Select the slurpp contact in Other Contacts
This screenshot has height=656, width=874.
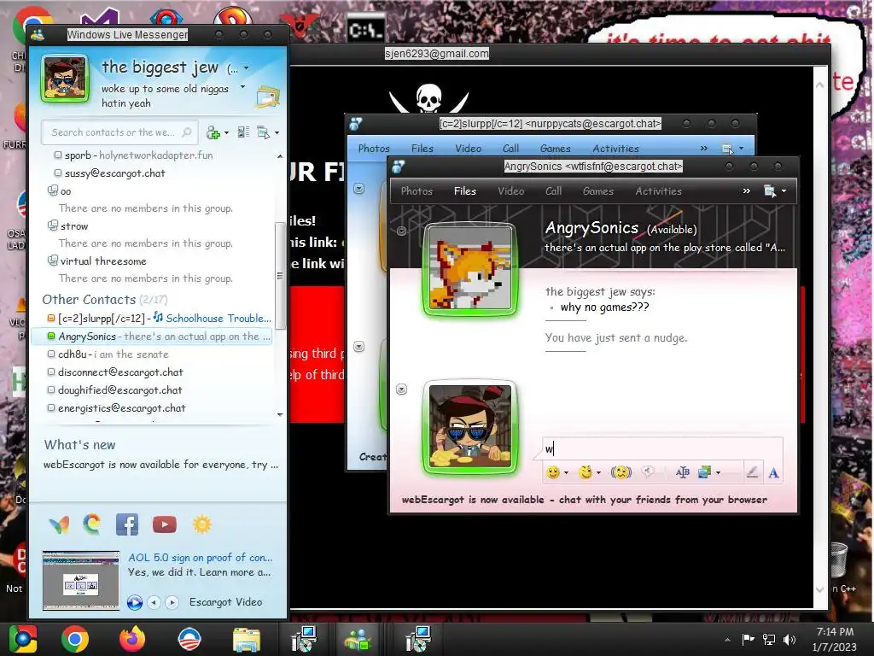159,319
